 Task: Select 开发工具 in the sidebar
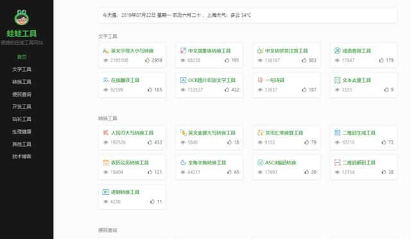coord(22,106)
